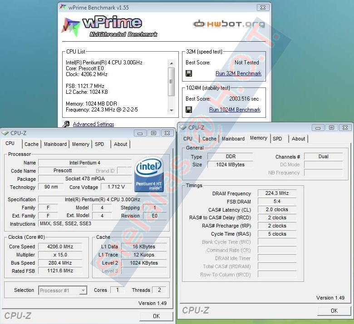
Task: Maximize the left CPU-Z window
Action: pos(153,133)
